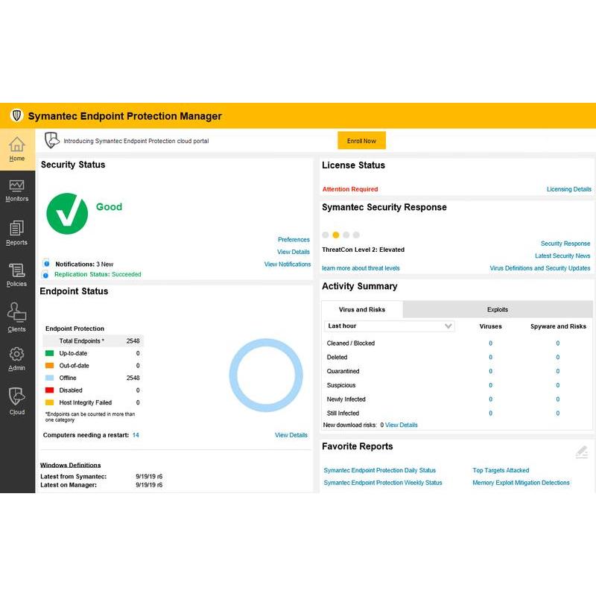
Task: Click the third ThreatCon level dot
Action: click(x=346, y=235)
